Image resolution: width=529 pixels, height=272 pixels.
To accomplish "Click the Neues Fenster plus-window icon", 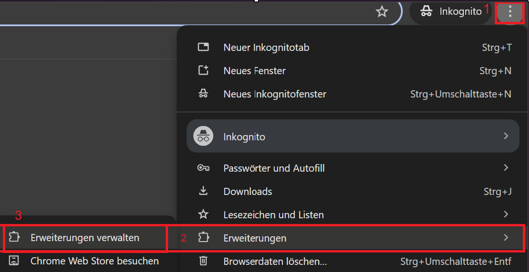I will [x=203, y=70].
